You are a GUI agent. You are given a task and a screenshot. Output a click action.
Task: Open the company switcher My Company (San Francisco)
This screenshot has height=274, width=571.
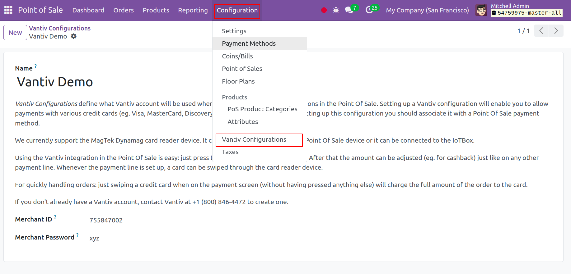coord(427,10)
